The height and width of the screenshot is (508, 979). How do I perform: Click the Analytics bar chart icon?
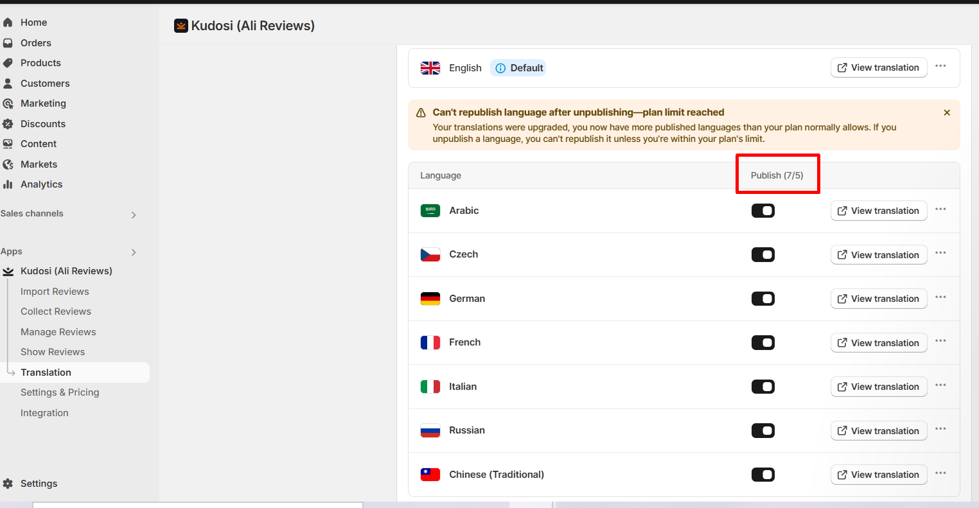[8, 184]
